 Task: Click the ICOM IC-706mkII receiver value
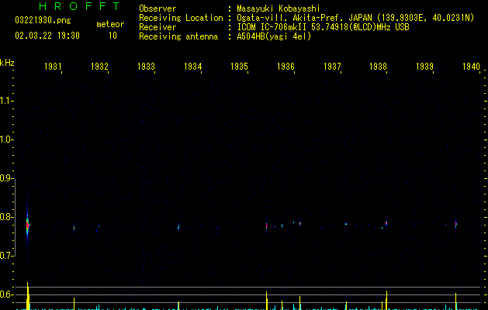[x=323, y=27]
